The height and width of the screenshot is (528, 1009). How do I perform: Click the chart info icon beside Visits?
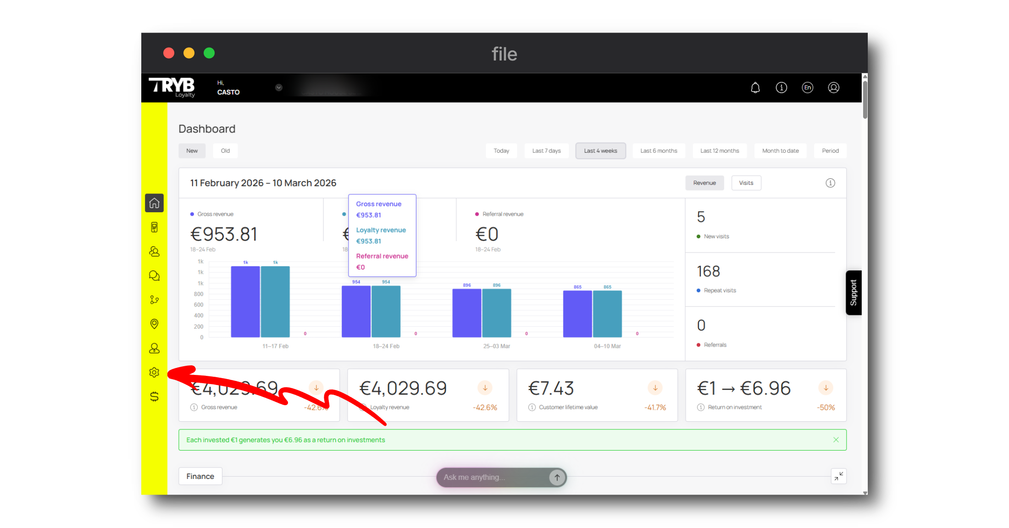point(830,183)
